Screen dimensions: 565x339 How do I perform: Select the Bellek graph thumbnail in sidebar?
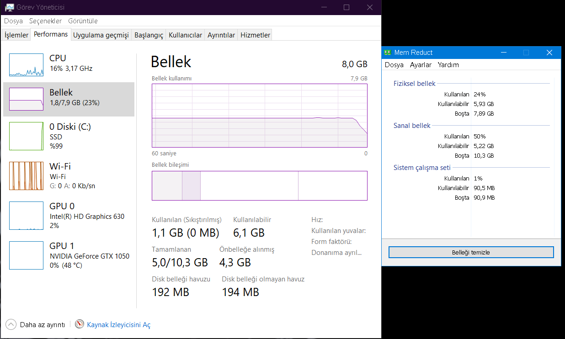tap(26, 99)
